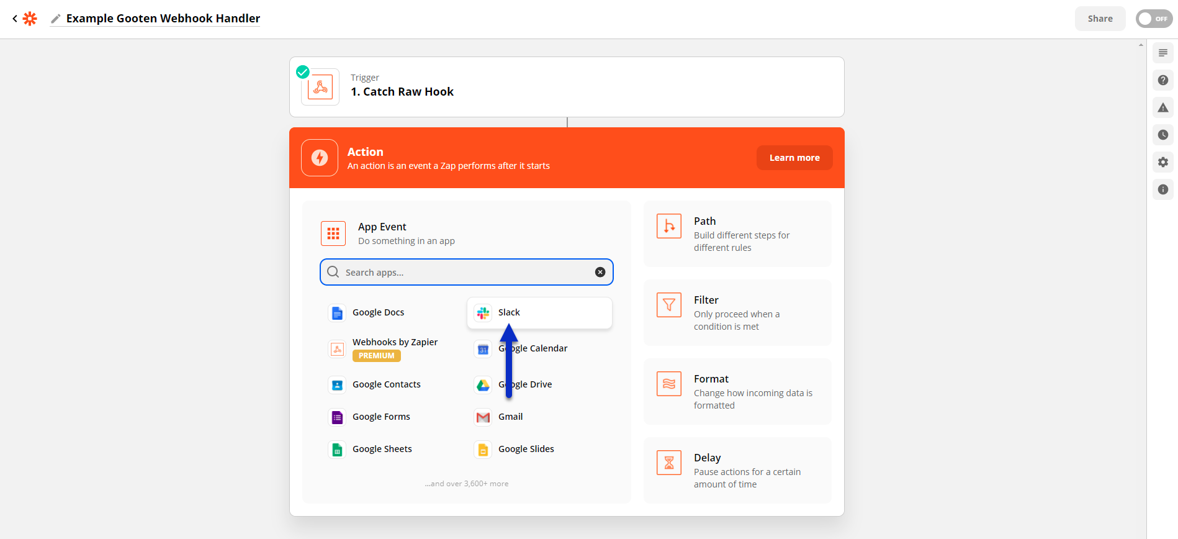1178x539 pixels.
Task: Select Gmail from the app list
Action: click(539, 417)
